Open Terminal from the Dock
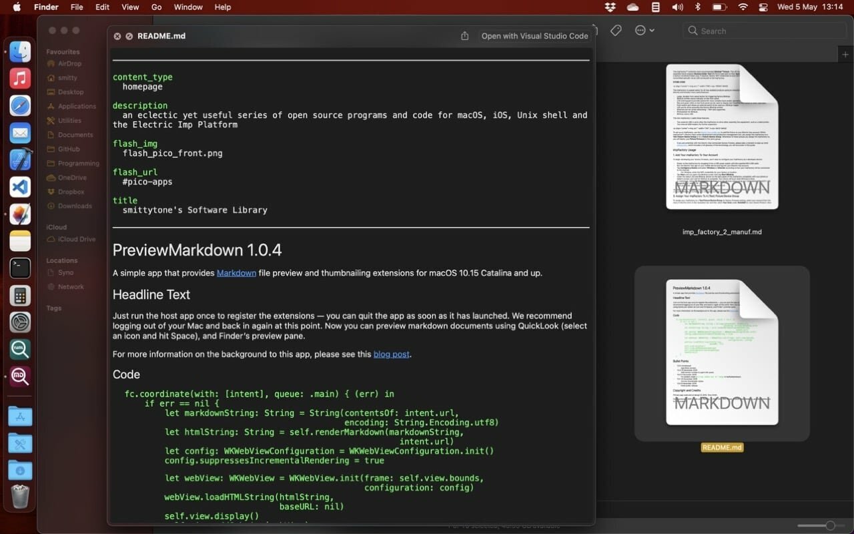This screenshot has height=534, width=854. (20, 268)
